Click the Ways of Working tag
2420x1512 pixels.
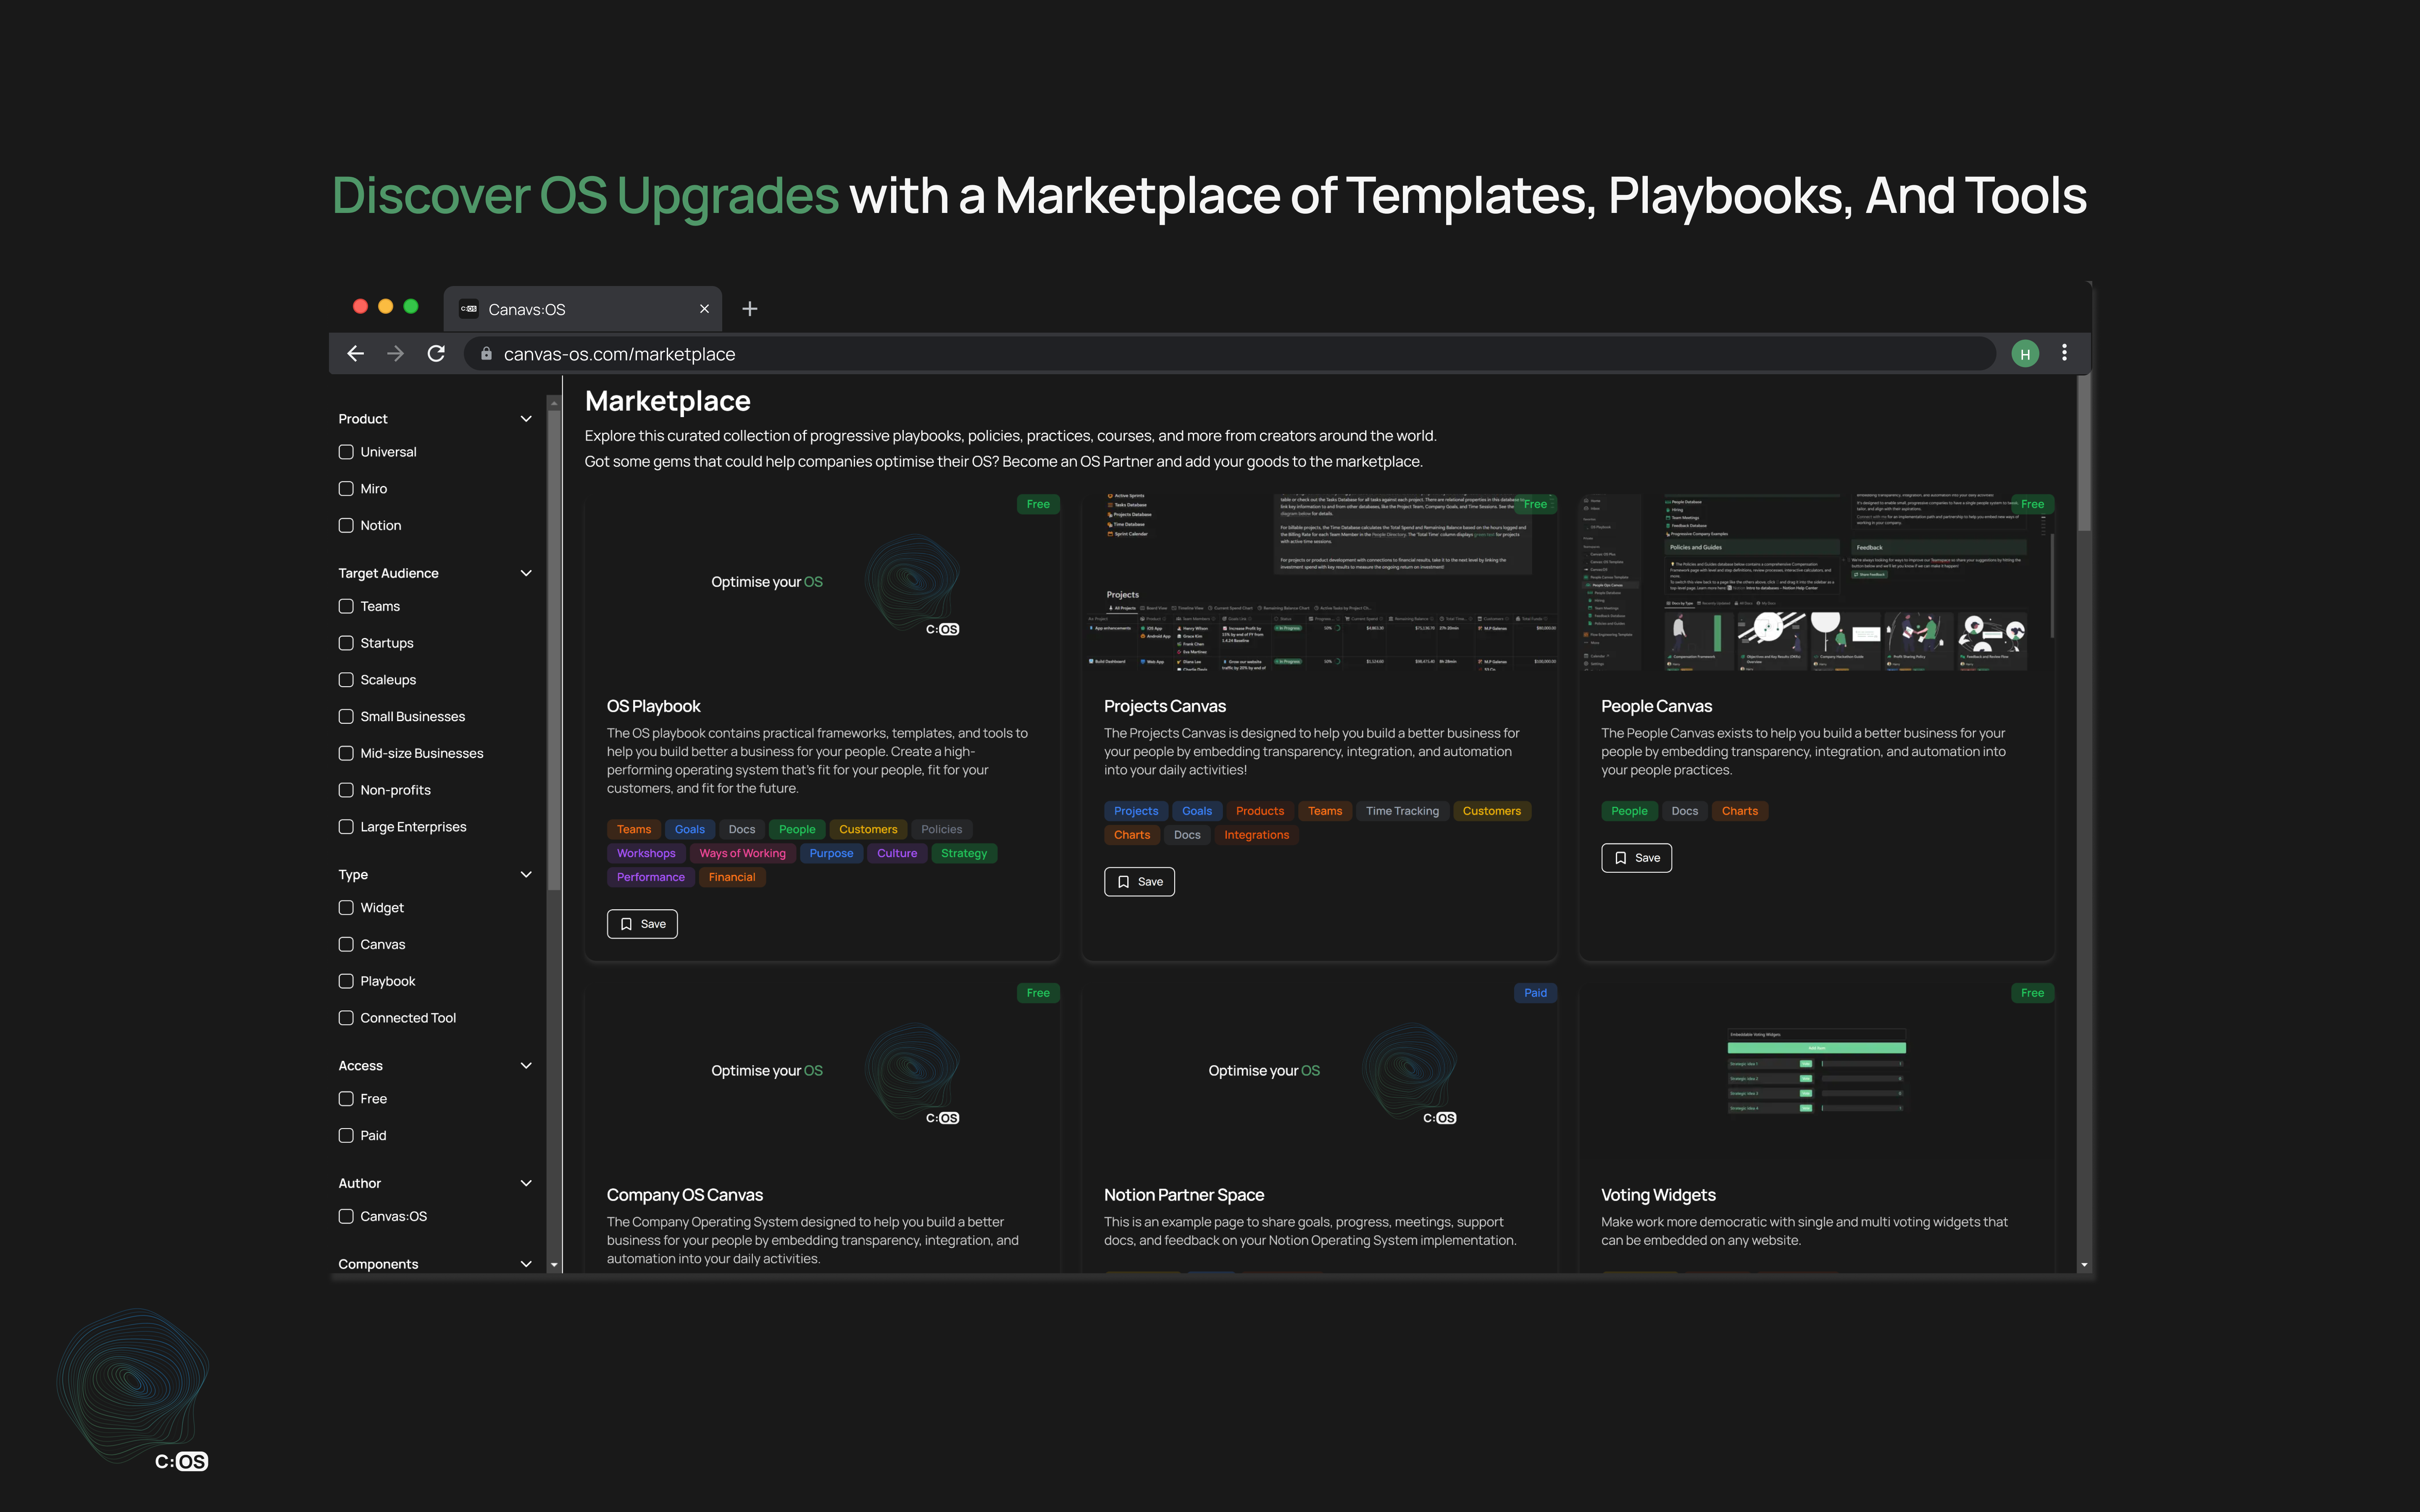(x=742, y=853)
